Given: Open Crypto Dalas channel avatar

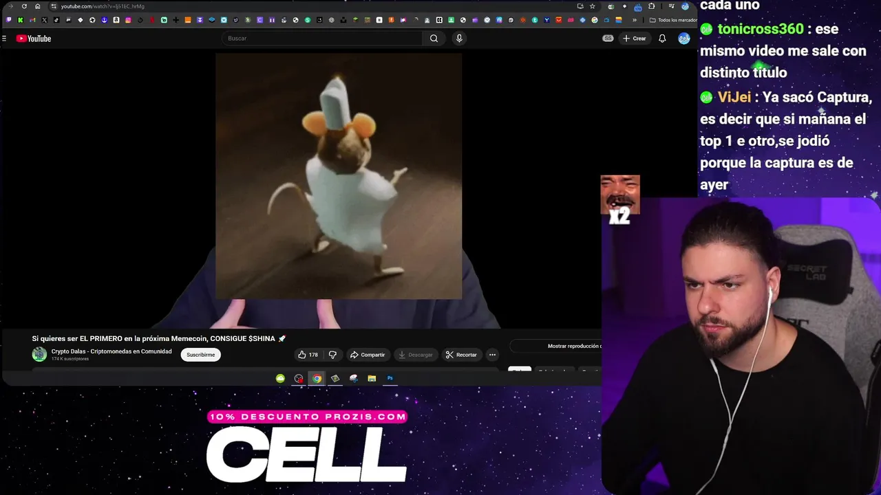Looking at the screenshot, I should coord(39,354).
